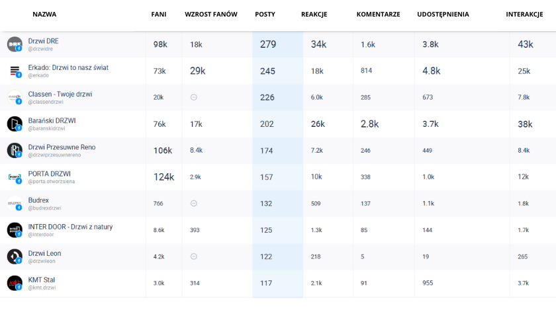
Task: Click the Erkado profile logo icon
Action: click(15, 71)
